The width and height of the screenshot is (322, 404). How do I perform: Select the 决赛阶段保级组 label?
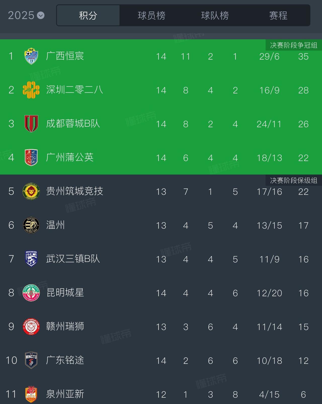click(294, 180)
